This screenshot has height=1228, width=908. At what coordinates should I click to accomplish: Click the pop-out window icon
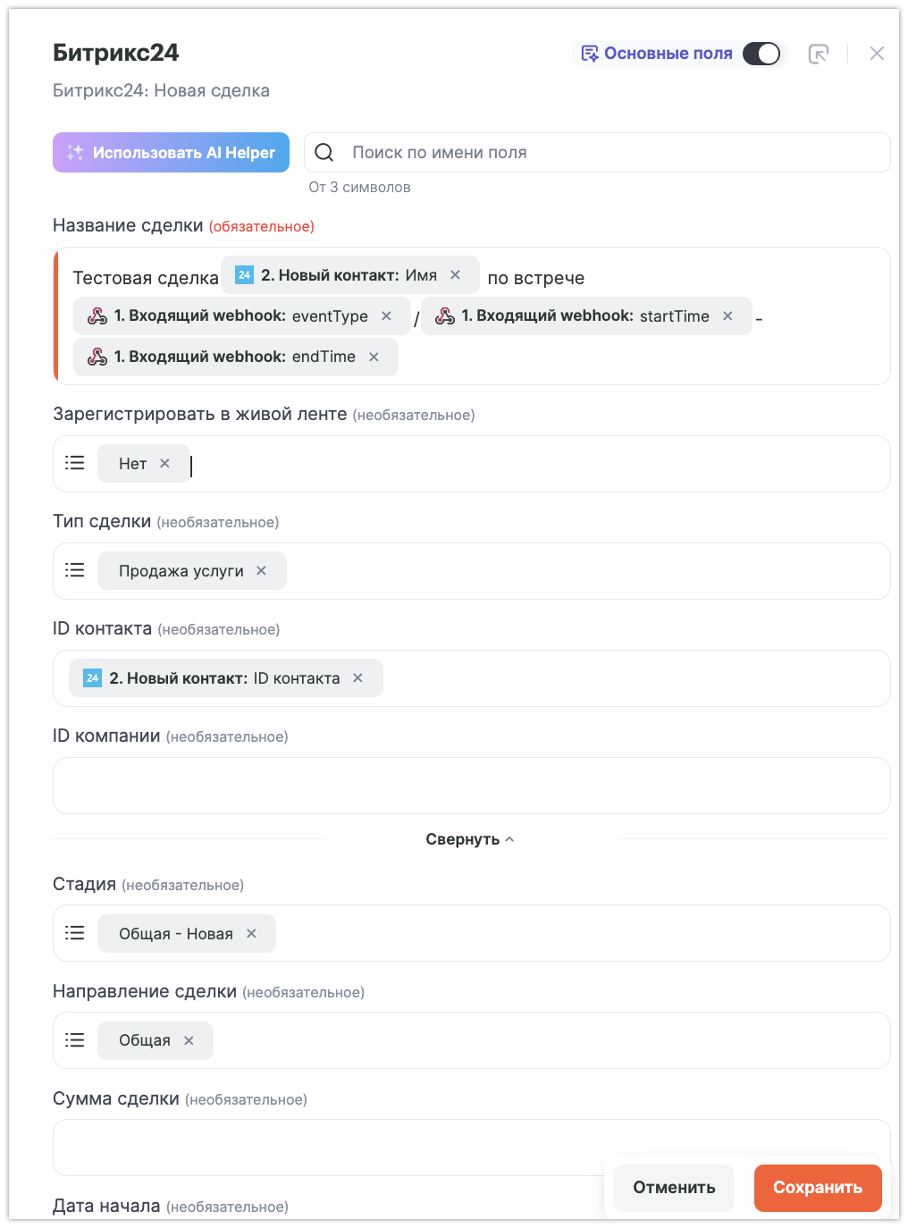click(818, 54)
